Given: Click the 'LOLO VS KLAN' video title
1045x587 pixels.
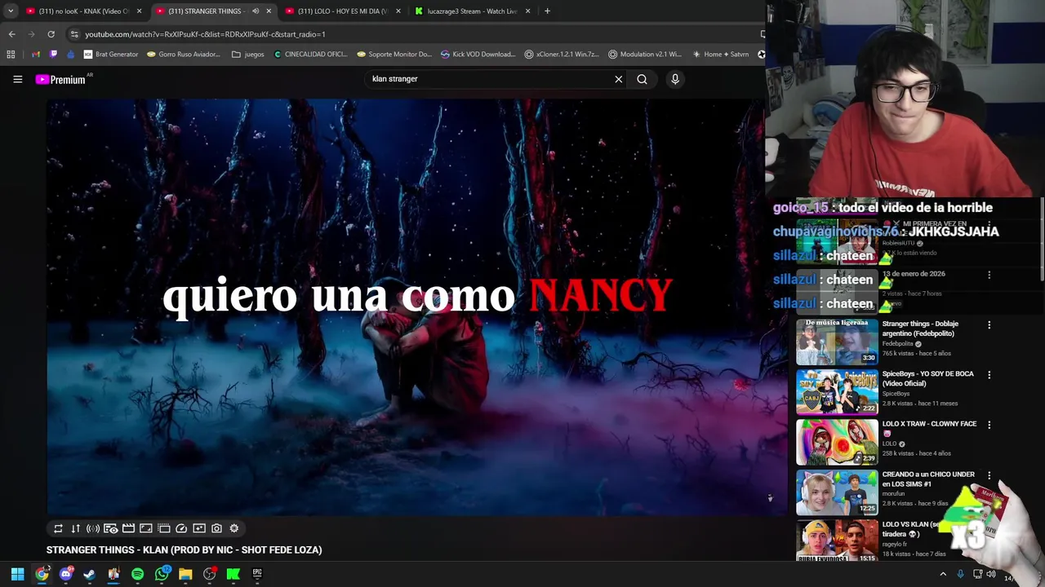Looking at the screenshot, I should click(912, 529).
